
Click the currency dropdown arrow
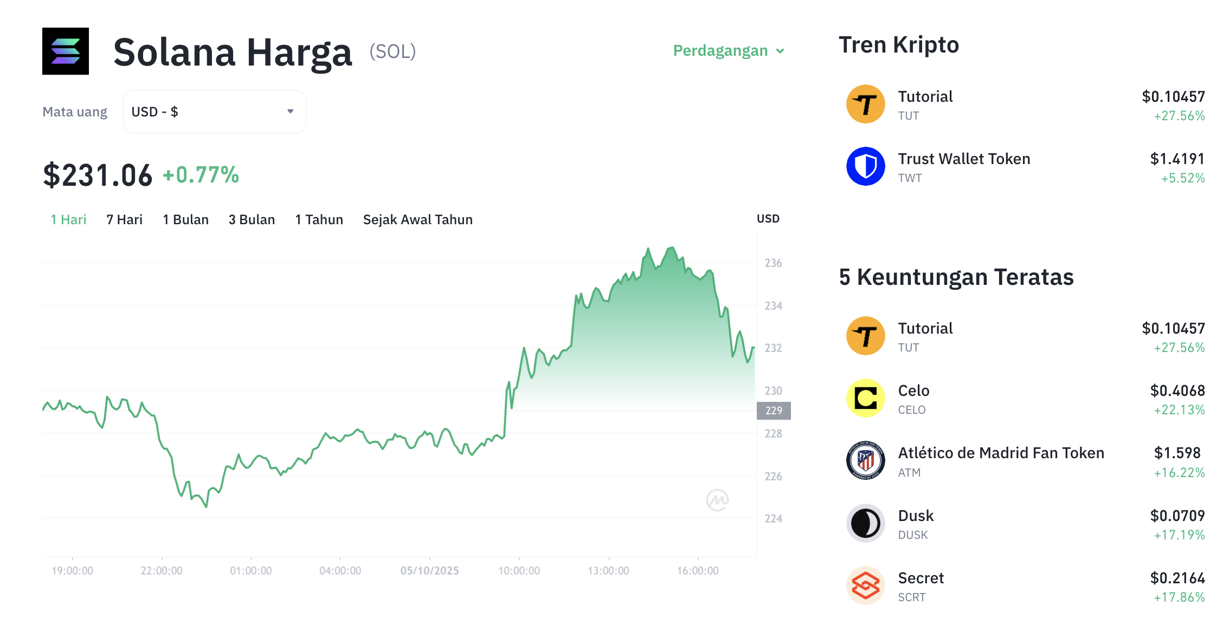click(x=291, y=112)
